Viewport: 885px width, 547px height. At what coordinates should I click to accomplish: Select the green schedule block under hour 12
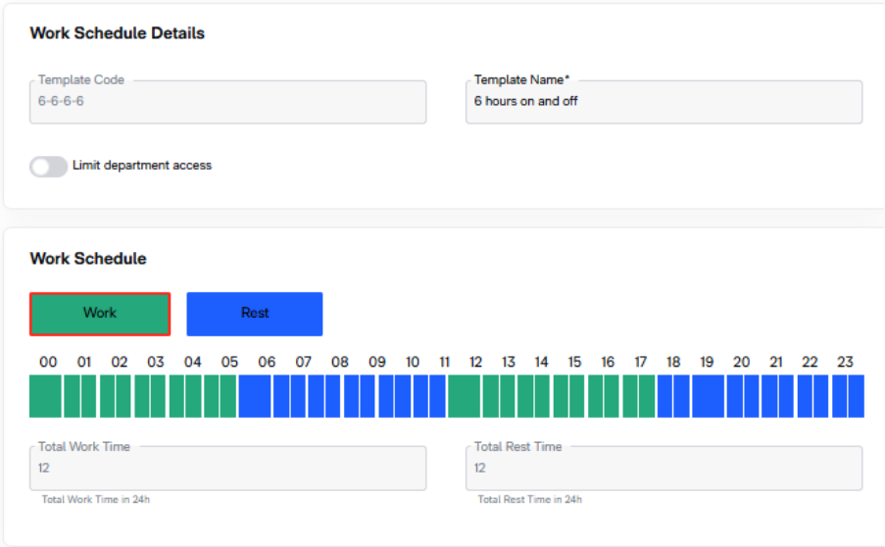coord(464,396)
